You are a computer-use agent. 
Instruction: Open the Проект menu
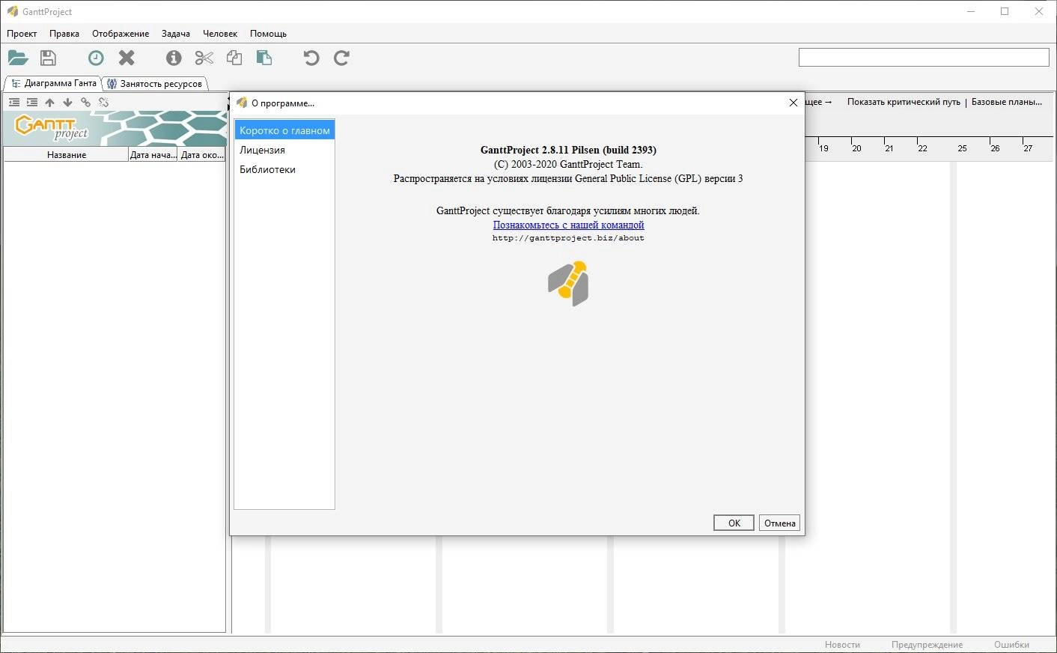coord(22,34)
